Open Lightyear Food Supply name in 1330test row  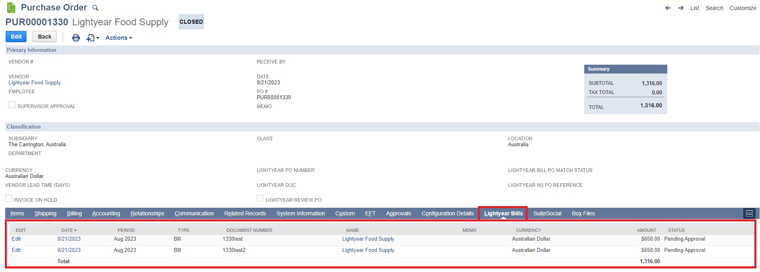[368, 239]
